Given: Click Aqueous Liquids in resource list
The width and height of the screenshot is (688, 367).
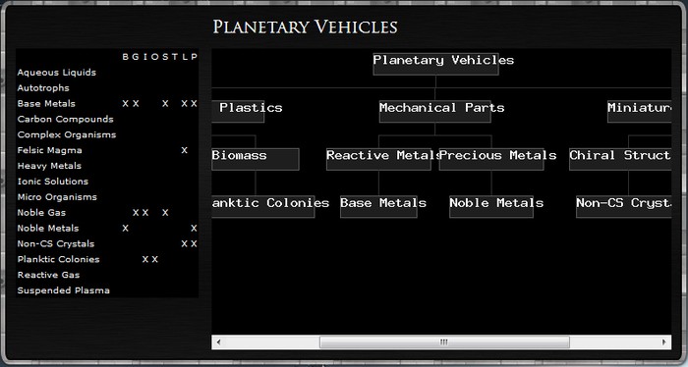Looking at the screenshot, I should [x=57, y=73].
